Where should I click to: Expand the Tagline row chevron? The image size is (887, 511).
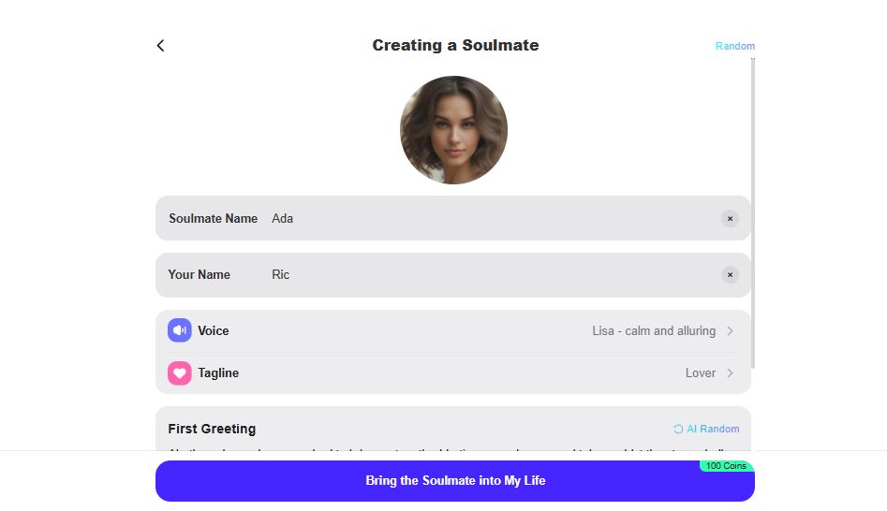click(x=731, y=373)
